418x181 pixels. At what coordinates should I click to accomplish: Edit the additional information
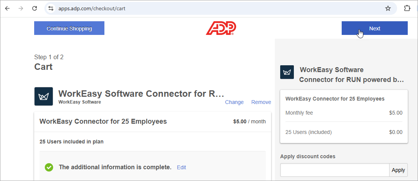(181, 167)
